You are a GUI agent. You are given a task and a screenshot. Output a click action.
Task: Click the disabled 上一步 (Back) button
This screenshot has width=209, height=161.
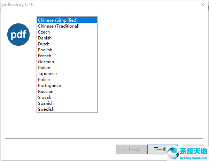pos(131,149)
